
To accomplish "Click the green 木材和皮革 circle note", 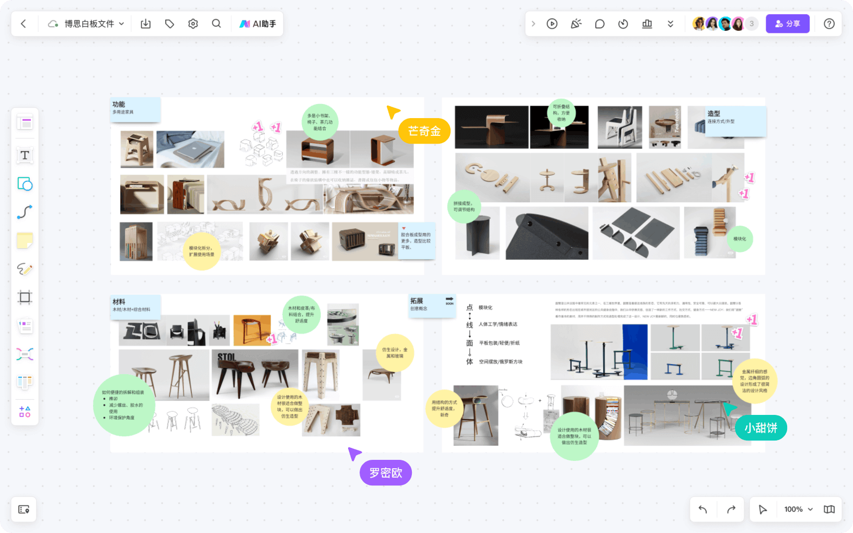I will (302, 315).
